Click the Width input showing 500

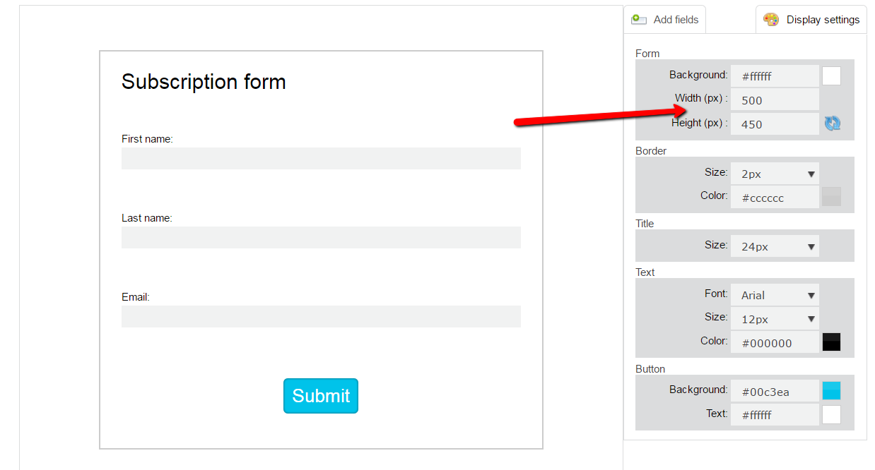tap(774, 99)
